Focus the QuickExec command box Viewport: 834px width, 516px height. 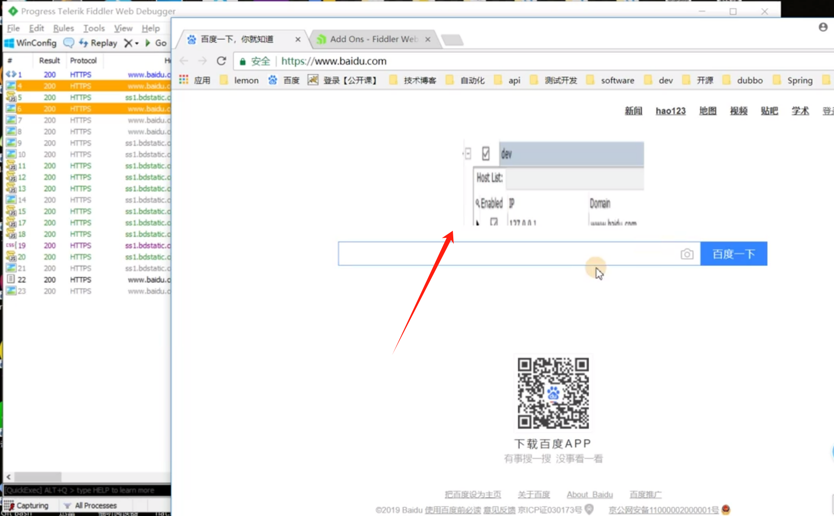87,490
